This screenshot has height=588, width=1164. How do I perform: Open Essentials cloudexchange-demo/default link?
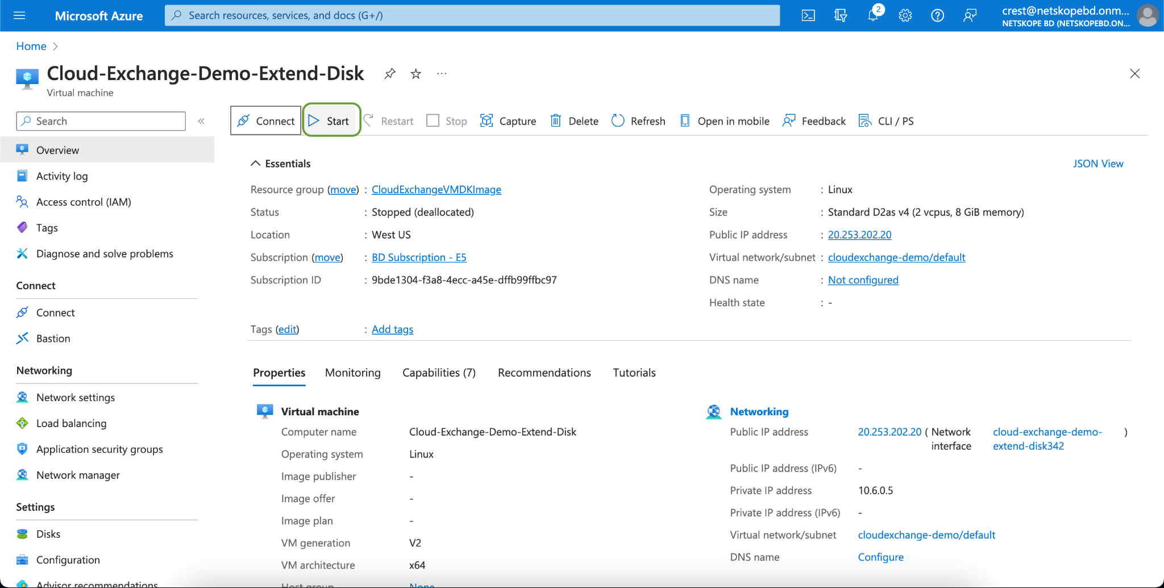pos(896,257)
